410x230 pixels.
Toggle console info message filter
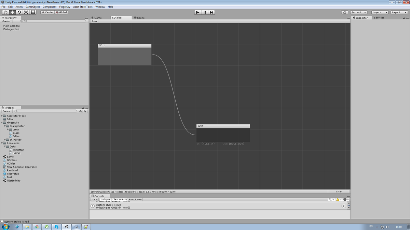332,199
